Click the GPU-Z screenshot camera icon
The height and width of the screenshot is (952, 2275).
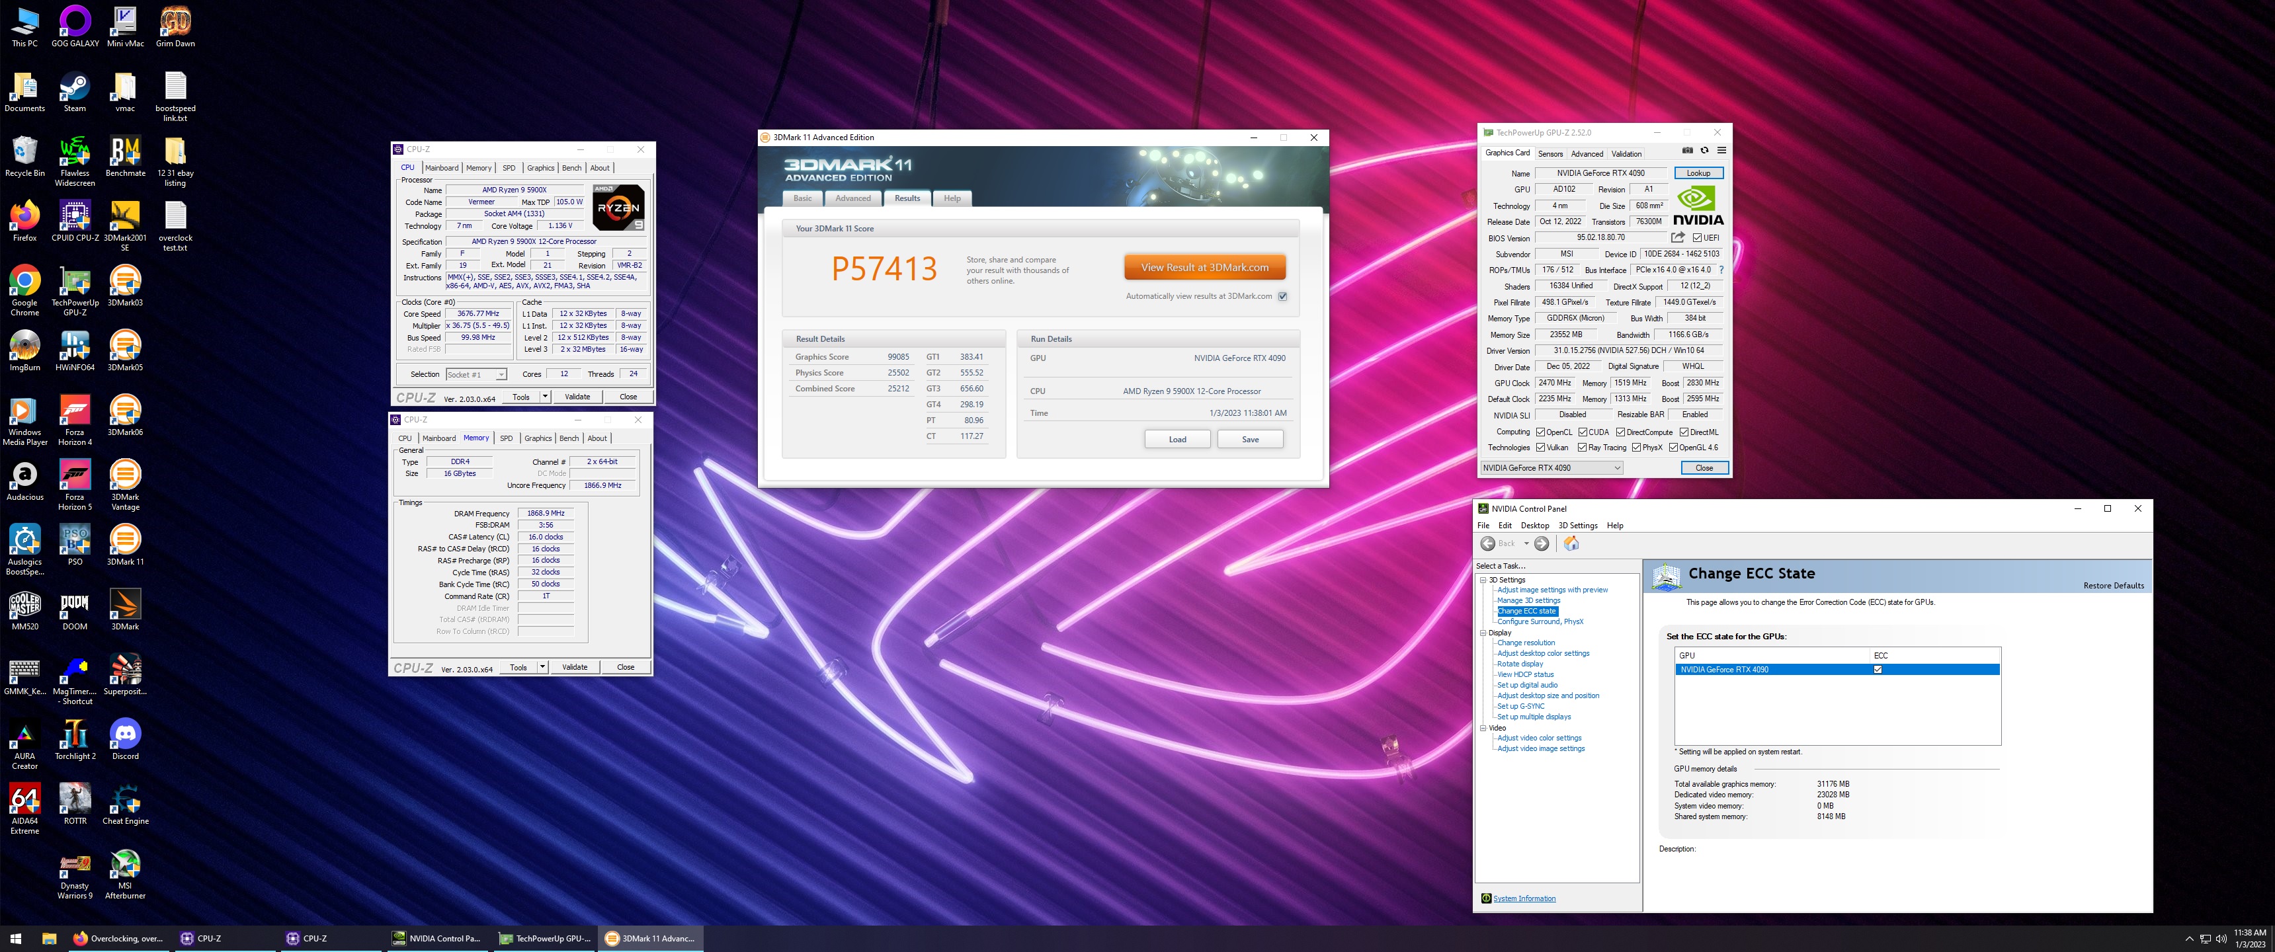point(1687,151)
